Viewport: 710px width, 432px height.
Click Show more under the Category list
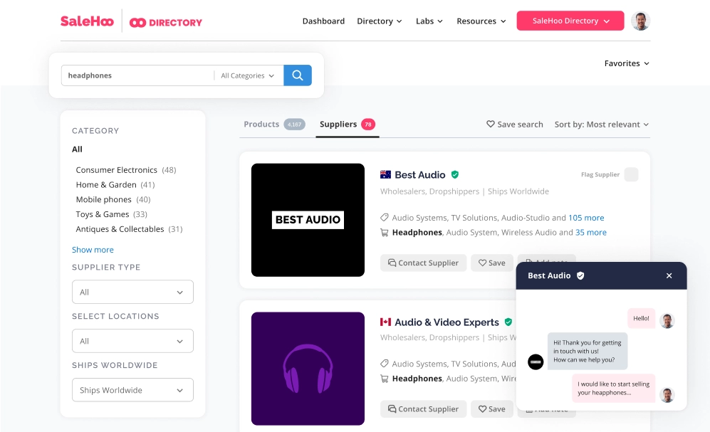93,249
